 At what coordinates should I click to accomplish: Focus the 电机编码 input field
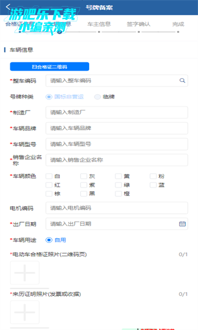117,208
